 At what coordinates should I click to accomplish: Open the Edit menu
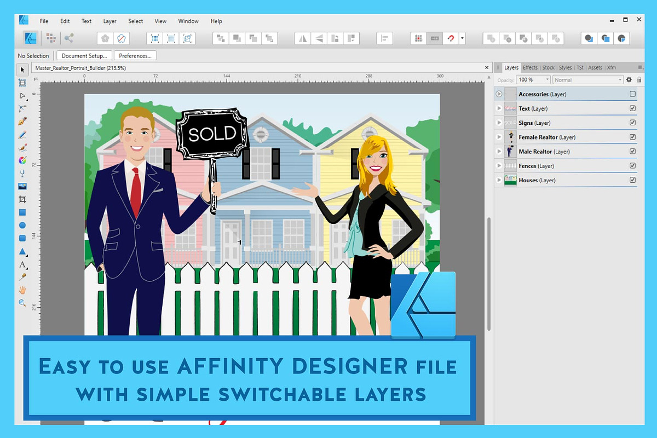tap(65, 21)
